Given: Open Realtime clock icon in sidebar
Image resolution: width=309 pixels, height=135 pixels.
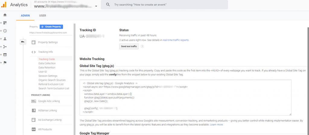Looking at the screenshot, I should tap(5, 31).
